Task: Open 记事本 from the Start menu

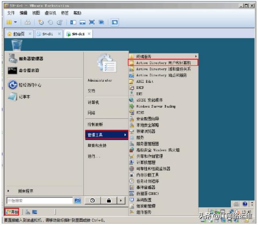Action: 19,97
